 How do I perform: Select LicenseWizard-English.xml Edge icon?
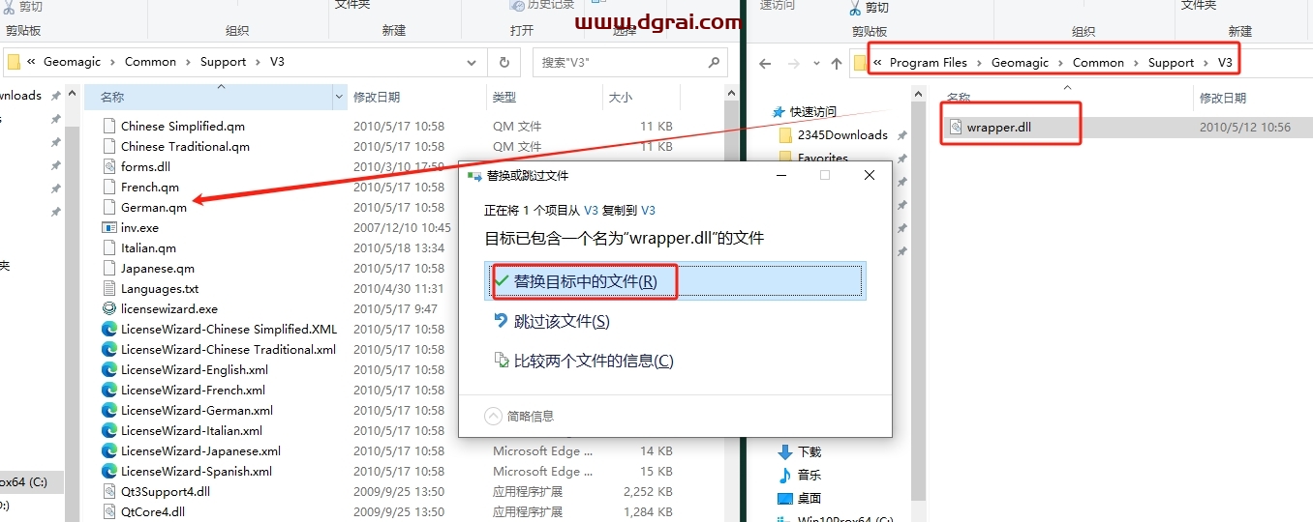(109, 369)
